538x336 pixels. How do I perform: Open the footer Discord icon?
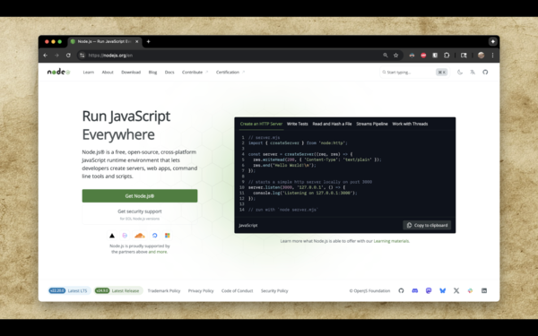(415, 290)
